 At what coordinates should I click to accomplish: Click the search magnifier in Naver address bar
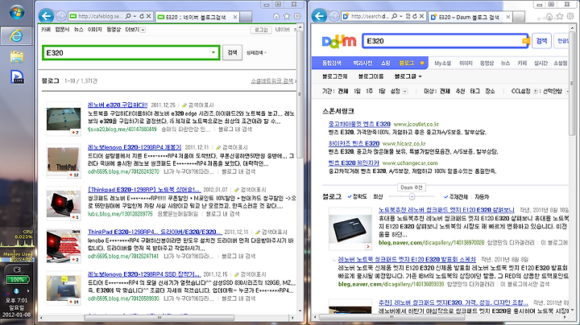(x=128, y=16)
